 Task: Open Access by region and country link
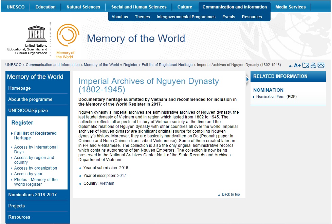(34, 160)
